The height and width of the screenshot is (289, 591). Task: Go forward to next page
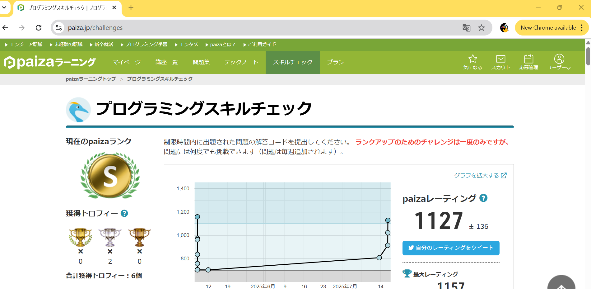[x=22, y=28]
